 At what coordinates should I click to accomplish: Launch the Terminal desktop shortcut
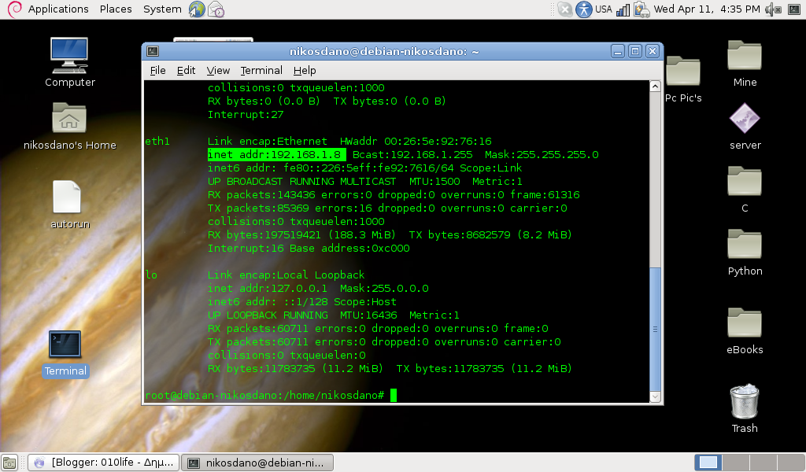point(65,344)
